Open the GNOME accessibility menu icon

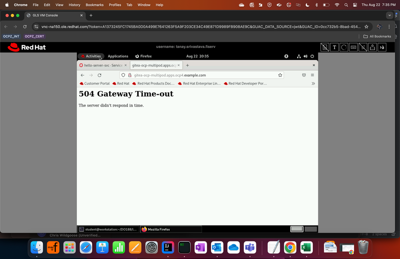(286, 56)
